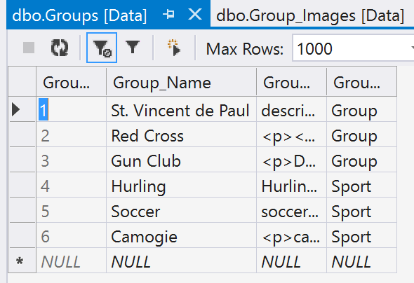Viewport: 414px width, 283px height.
Task: Select row header of Camogie row
Action: point(22,235)
